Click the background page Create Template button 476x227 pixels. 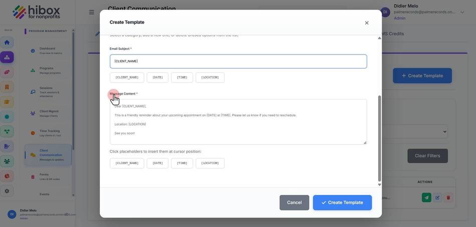coord(422,75)
